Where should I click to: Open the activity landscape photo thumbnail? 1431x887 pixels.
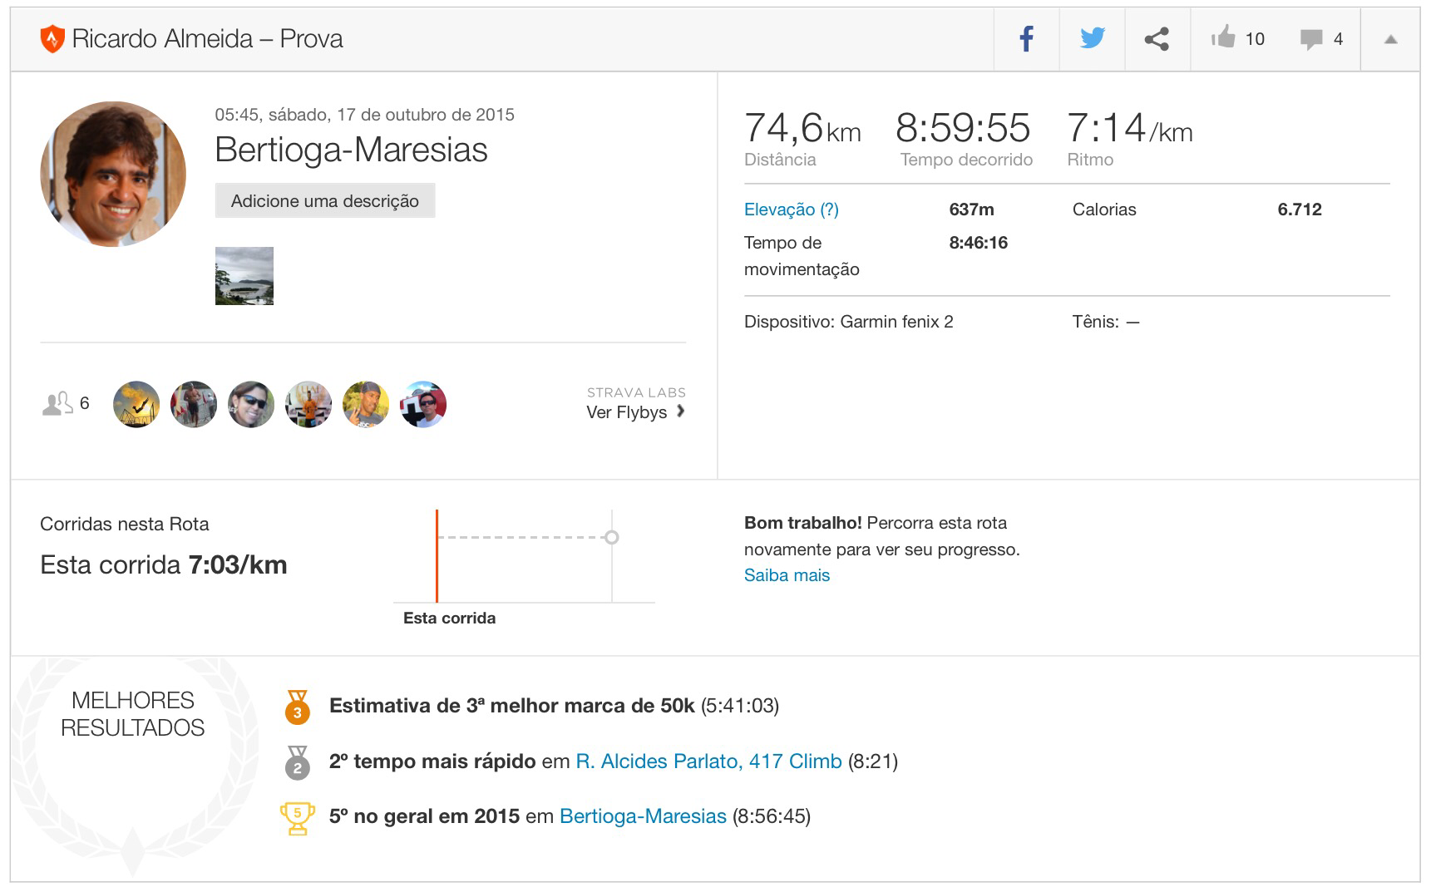coord(244,276)
